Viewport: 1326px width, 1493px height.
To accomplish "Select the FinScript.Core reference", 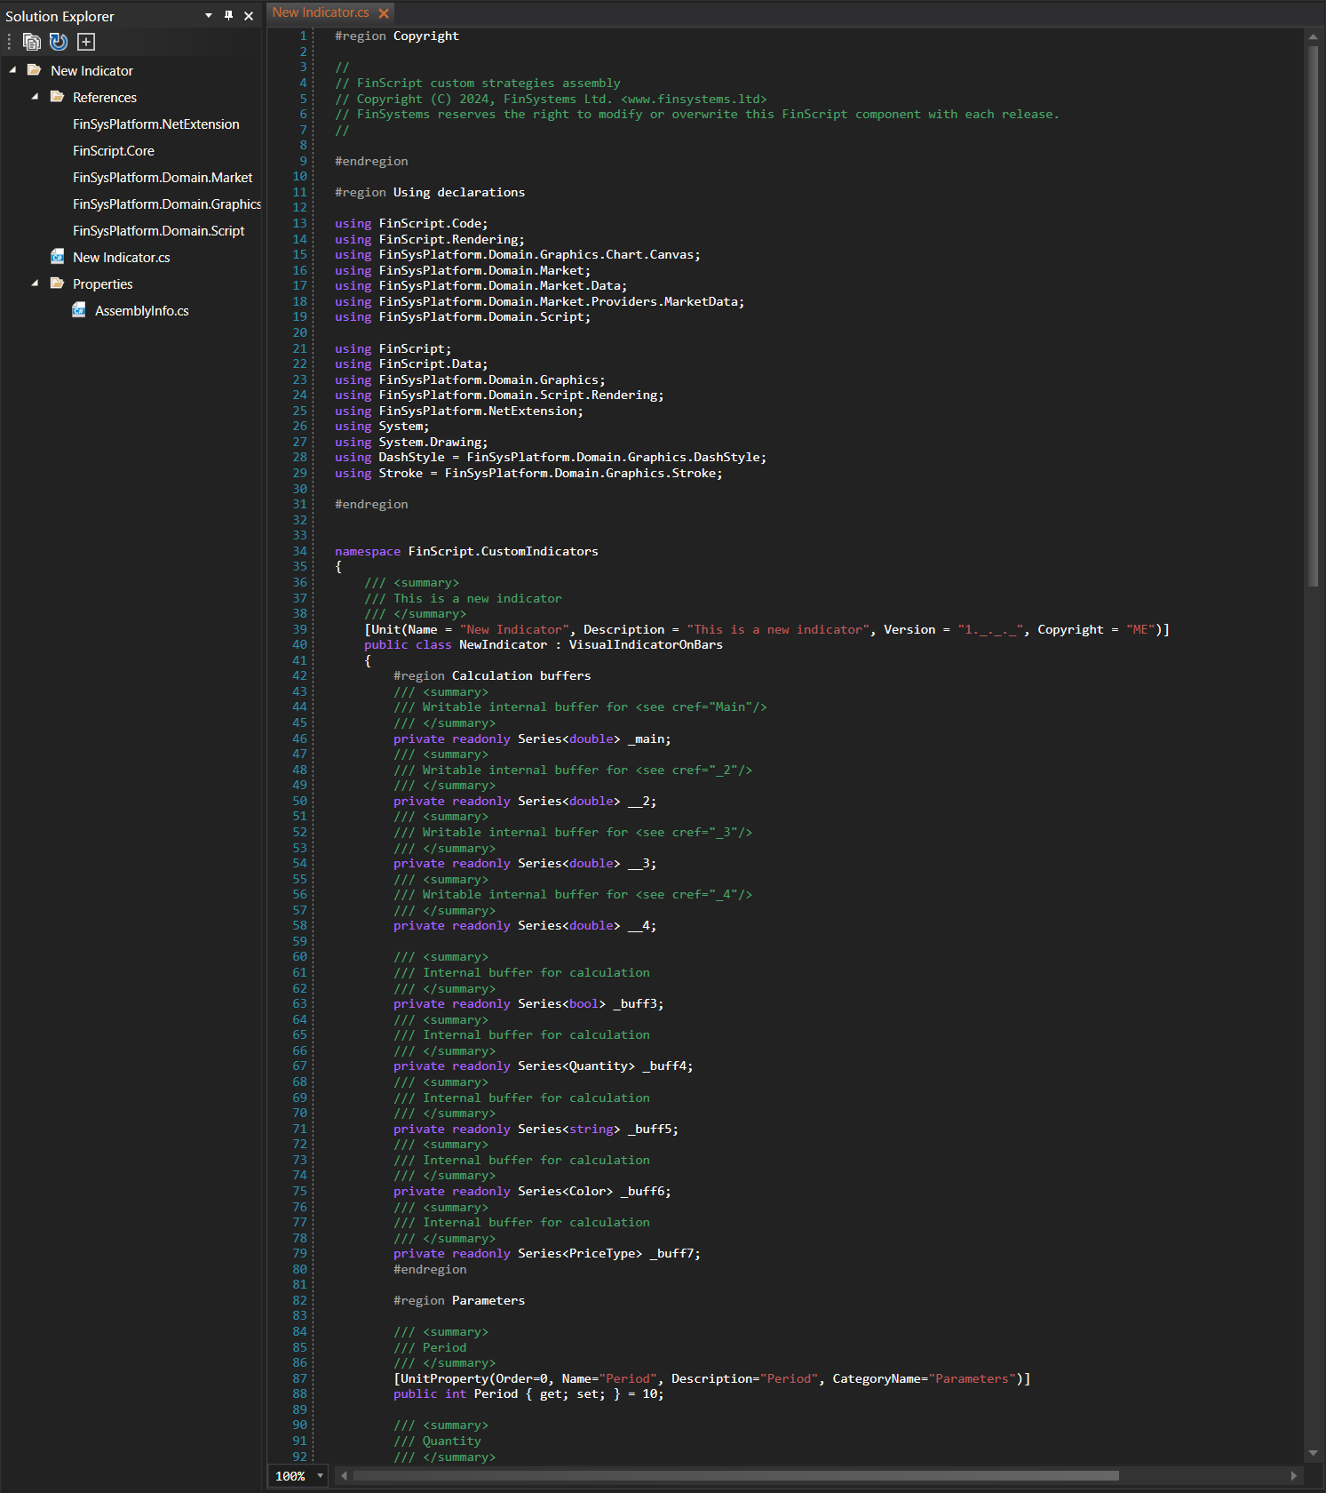I will (114, 151).
